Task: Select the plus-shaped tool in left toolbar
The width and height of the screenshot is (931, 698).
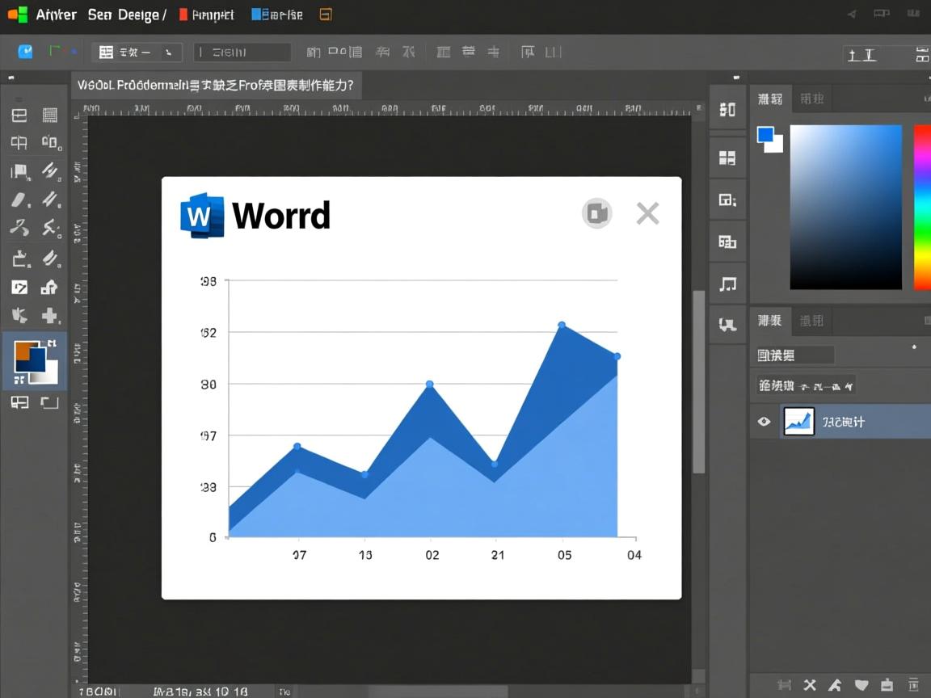Action: click(x=50, y=315)
